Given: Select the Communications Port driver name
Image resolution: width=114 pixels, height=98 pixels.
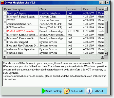Looking at the screenshot, I should tap(19, 24).
